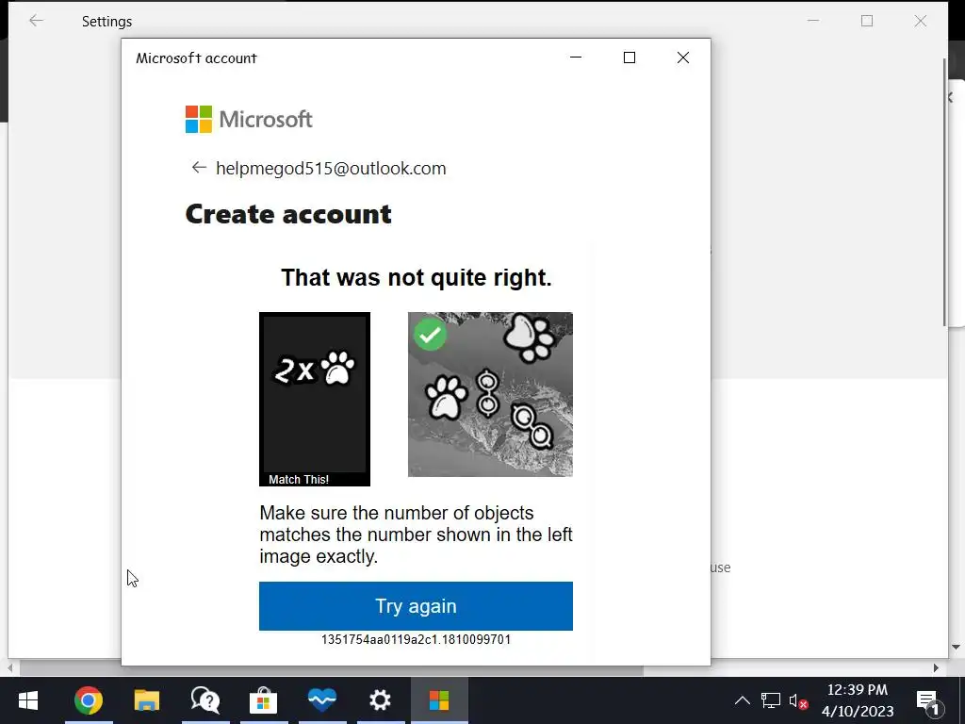
Task: Show hidden system tray icons
Action: point(743,700)
